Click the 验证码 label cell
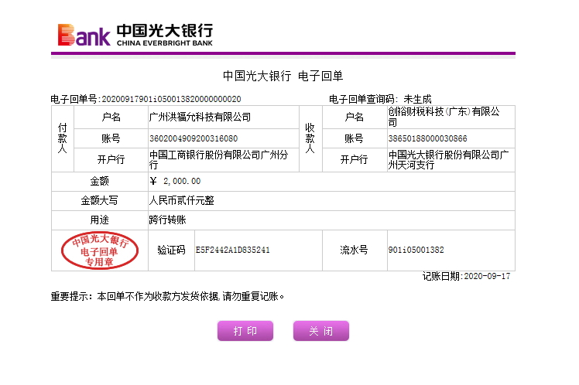 point(171,250)
